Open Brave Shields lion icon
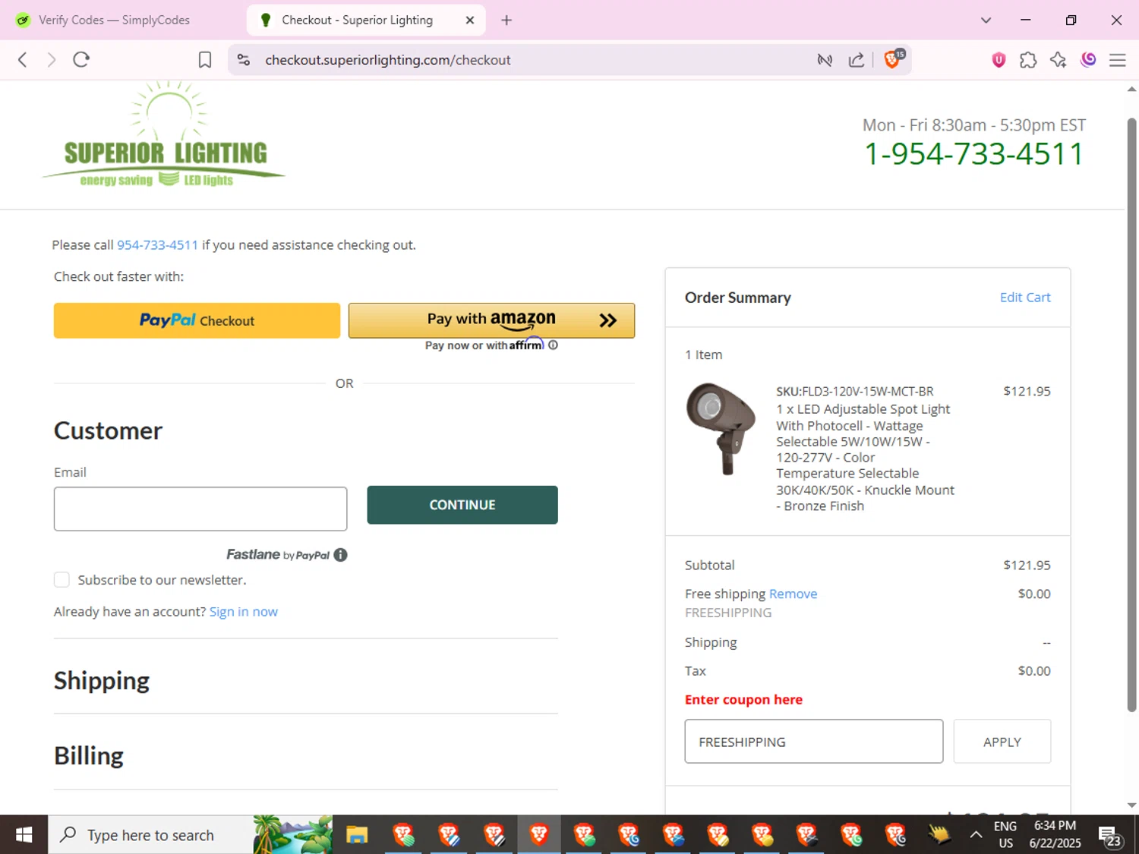 coord(894,59)
